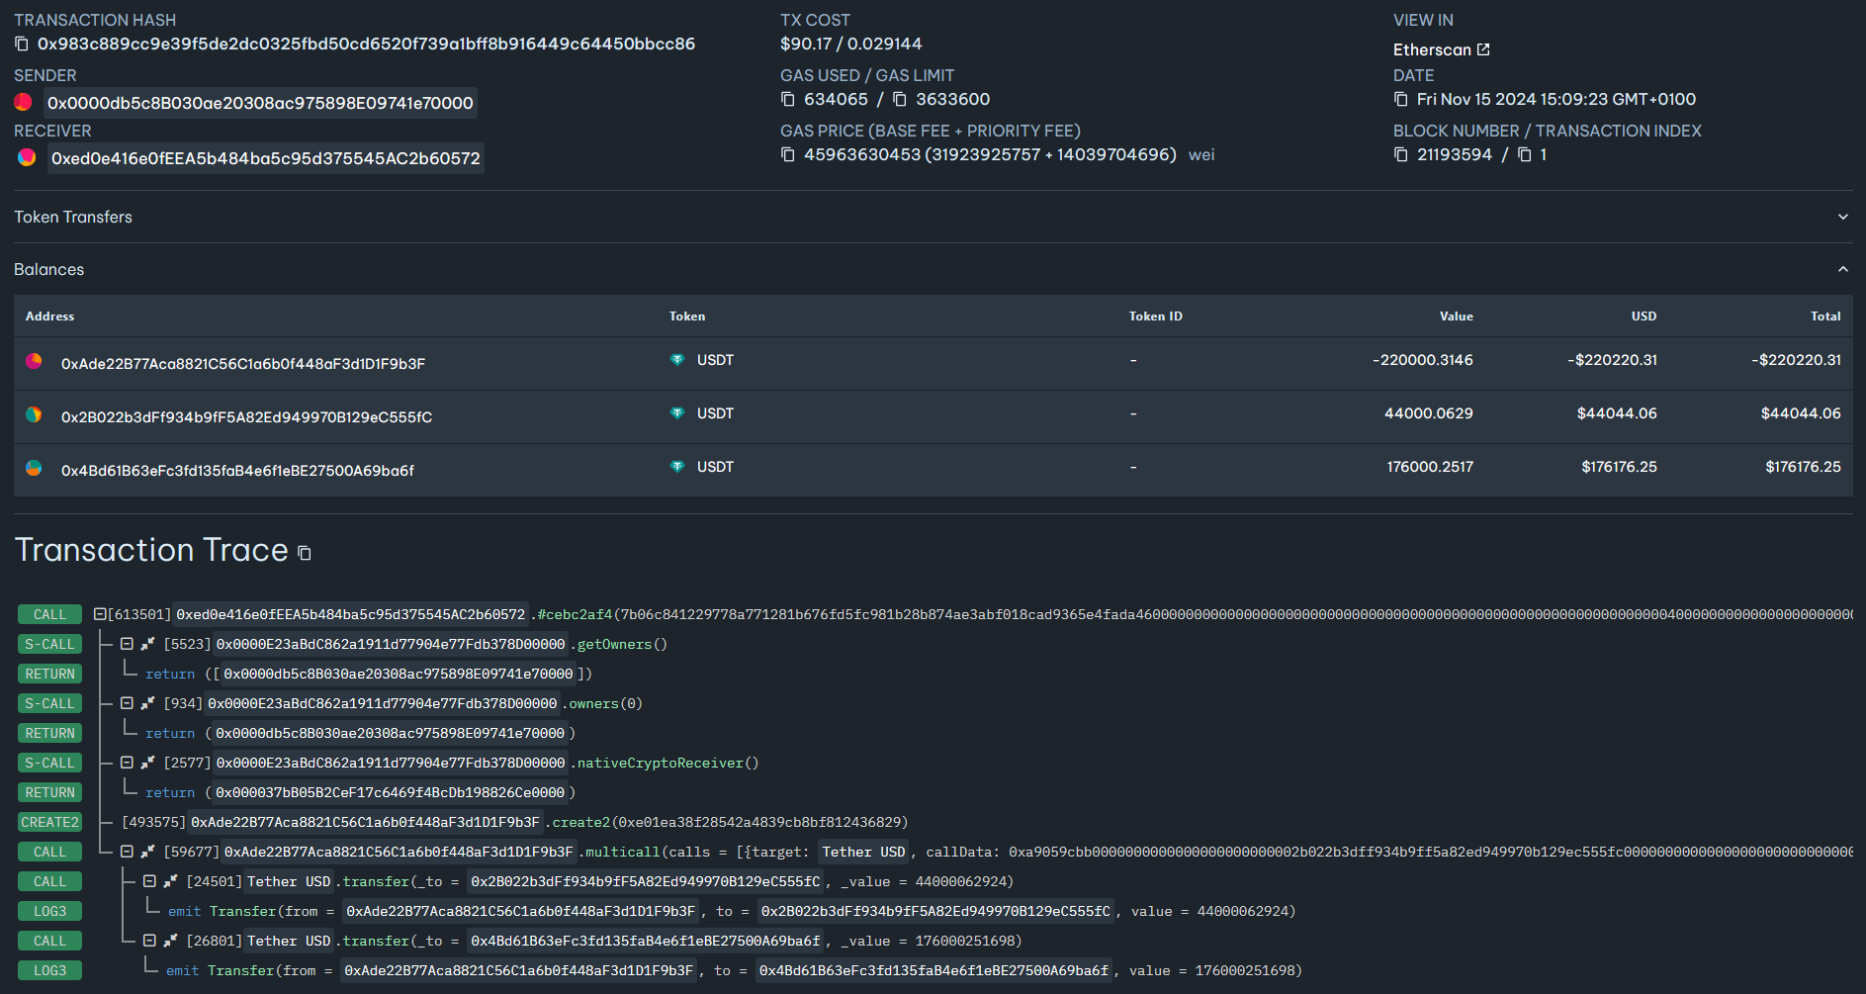The height and width of the screenshot is (994, 1866).
Task: Copy the gas used value 634065
Action: [788, 99]
